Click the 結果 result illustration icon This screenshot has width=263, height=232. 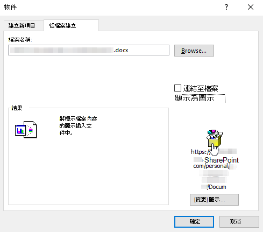26,129
